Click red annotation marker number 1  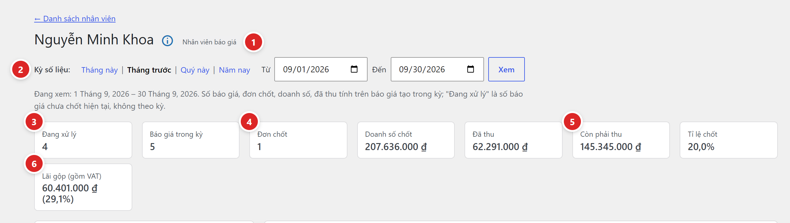click(253, 42)
